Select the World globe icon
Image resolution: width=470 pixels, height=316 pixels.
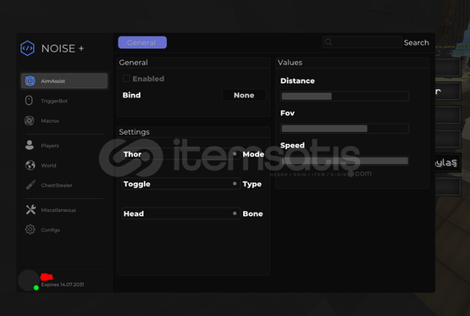30,165
